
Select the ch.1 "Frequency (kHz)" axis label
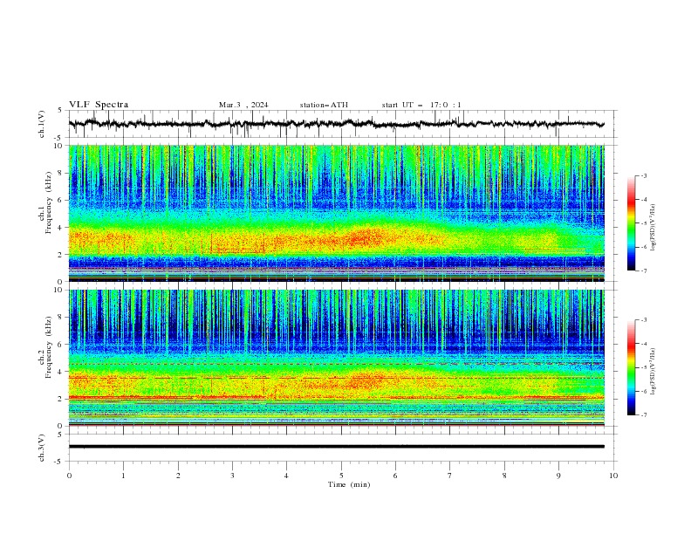click(x=48, y=202)
